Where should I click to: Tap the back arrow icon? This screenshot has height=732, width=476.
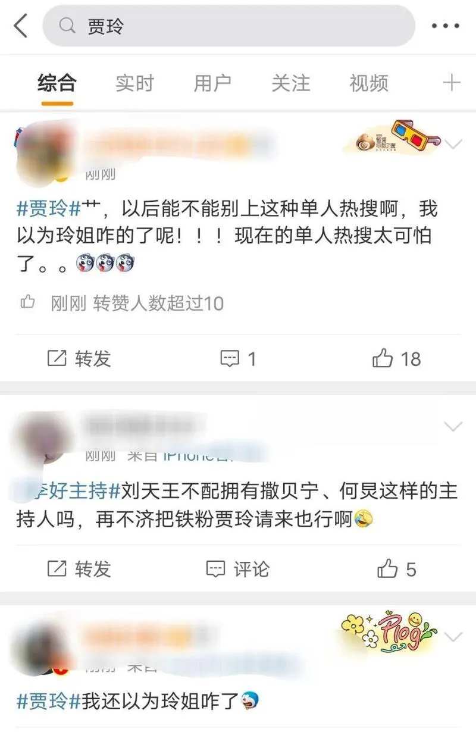pos(21,26)
